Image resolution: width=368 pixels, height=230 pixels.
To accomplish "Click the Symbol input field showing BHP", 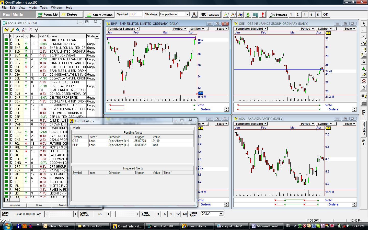I will (136, 14).
